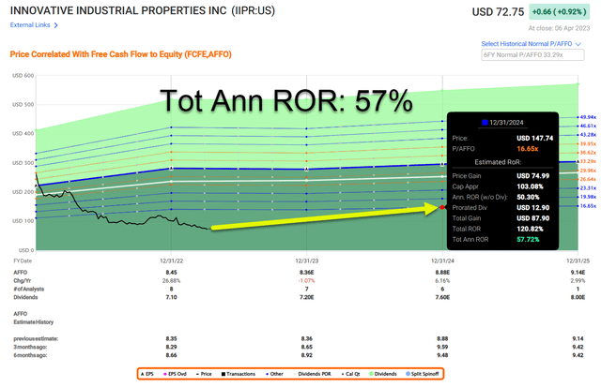Click AFFO estimate 9.14E
Image resolution: width=601 pixels, height=387 pixels.
click(x=578, y=273)
